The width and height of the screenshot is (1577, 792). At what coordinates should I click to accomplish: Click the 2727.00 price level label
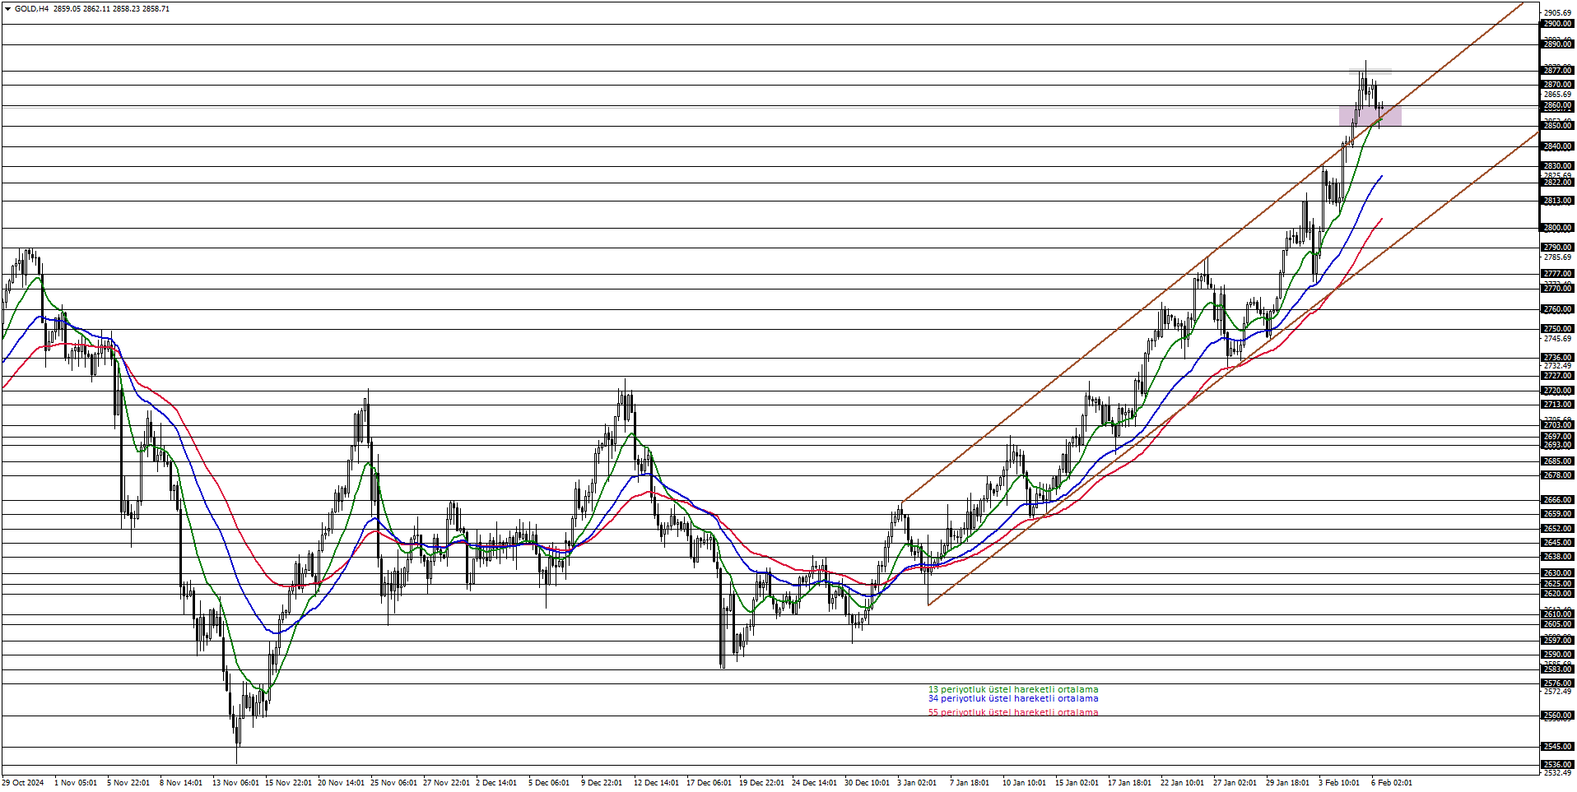pyautogui.click(x=1557, y=376)
